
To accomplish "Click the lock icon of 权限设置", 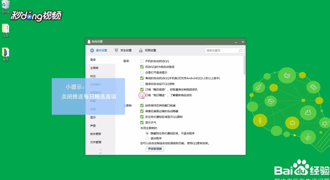I will point(141,50).
